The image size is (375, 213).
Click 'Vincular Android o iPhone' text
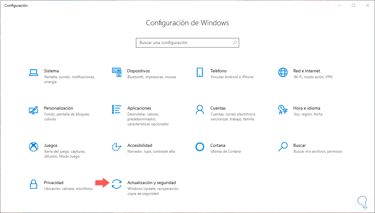[x=232, y=77]
